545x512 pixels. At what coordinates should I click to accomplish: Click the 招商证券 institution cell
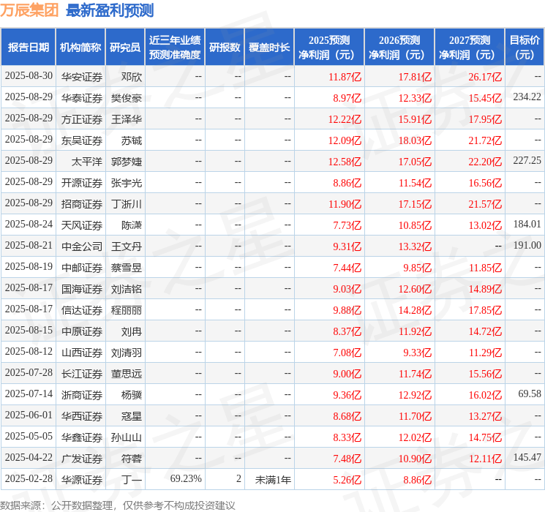(82, 204)
